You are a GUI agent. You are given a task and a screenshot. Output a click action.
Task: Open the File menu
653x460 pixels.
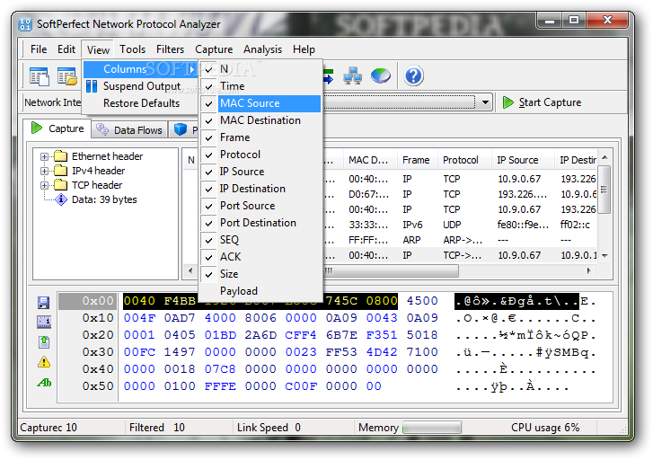(x=39, y=49)
